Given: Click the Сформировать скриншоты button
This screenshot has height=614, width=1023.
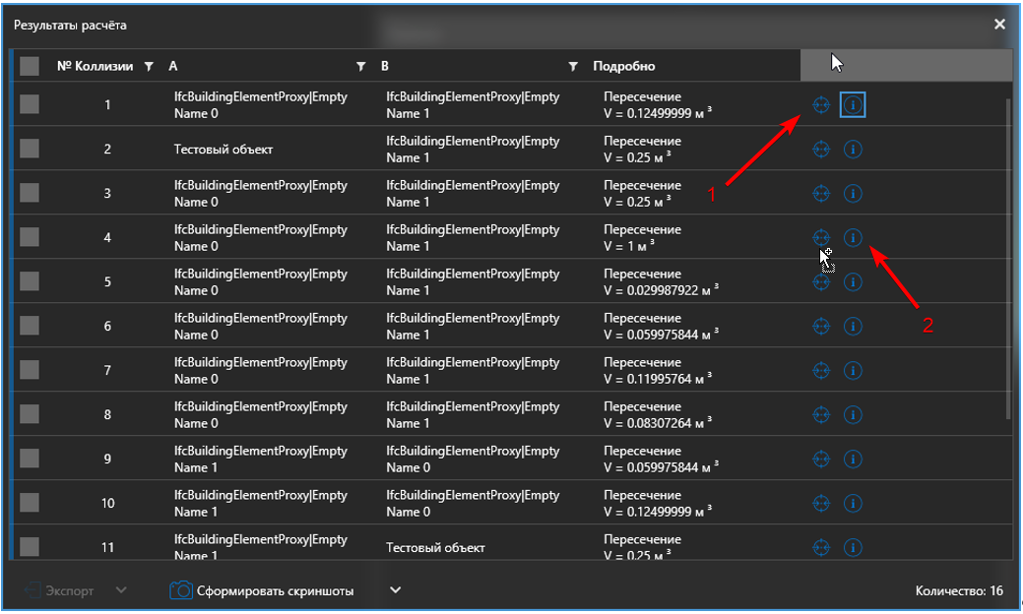Looking at the screenshot, I should (x=274, y=590).
